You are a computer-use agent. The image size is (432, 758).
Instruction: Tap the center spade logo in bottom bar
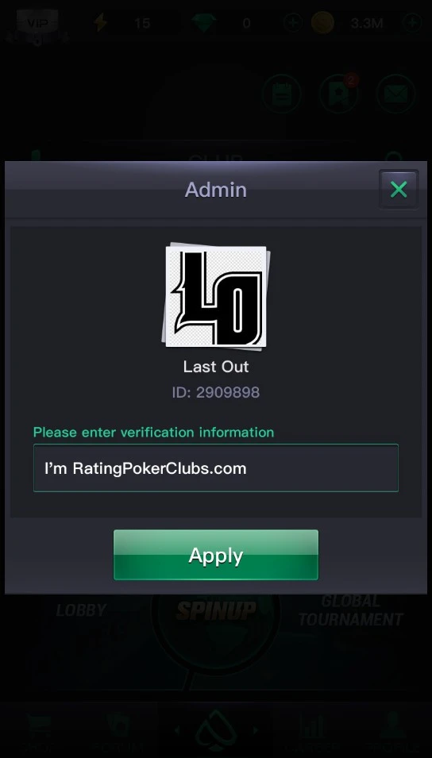point(216,730)
